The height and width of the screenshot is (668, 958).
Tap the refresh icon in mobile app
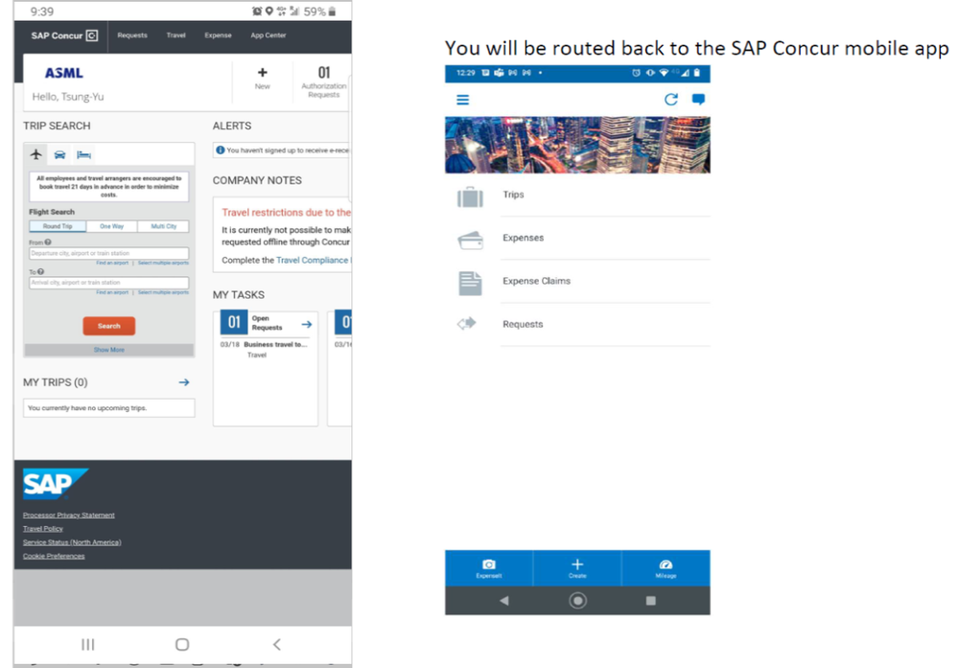[x=671, y=100]
